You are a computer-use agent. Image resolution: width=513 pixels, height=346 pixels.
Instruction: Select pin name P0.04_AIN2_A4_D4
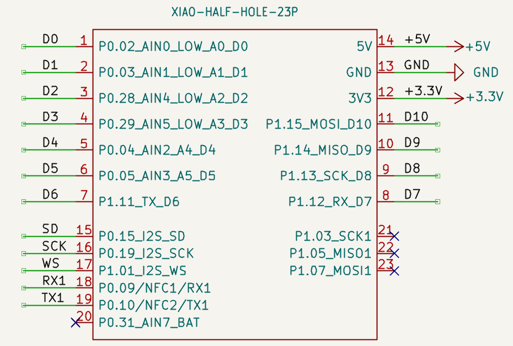(157, 150)
